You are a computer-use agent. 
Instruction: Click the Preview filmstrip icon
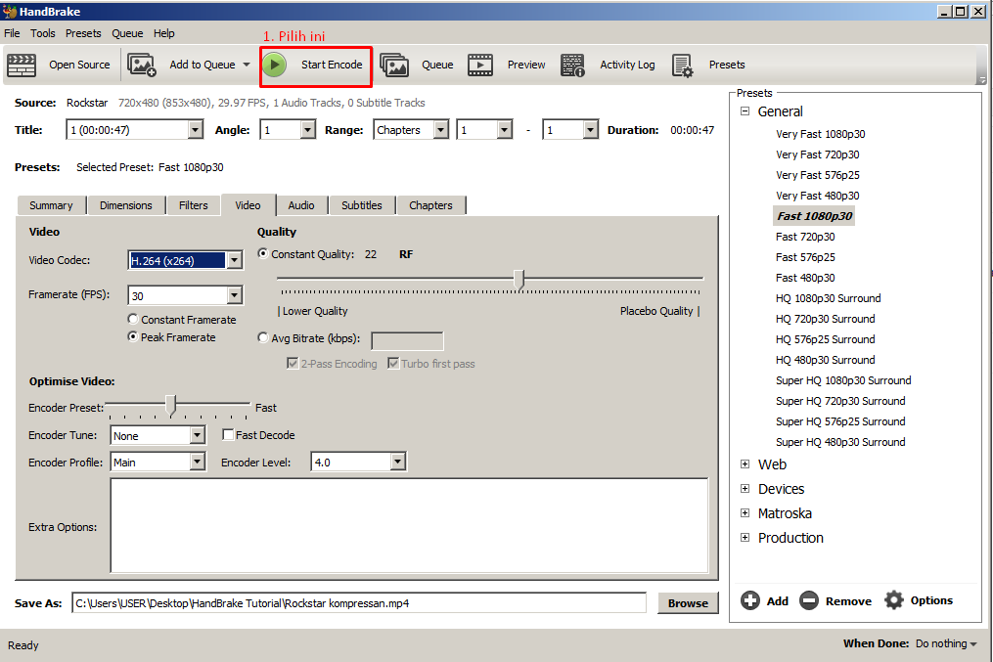(480, 65)
